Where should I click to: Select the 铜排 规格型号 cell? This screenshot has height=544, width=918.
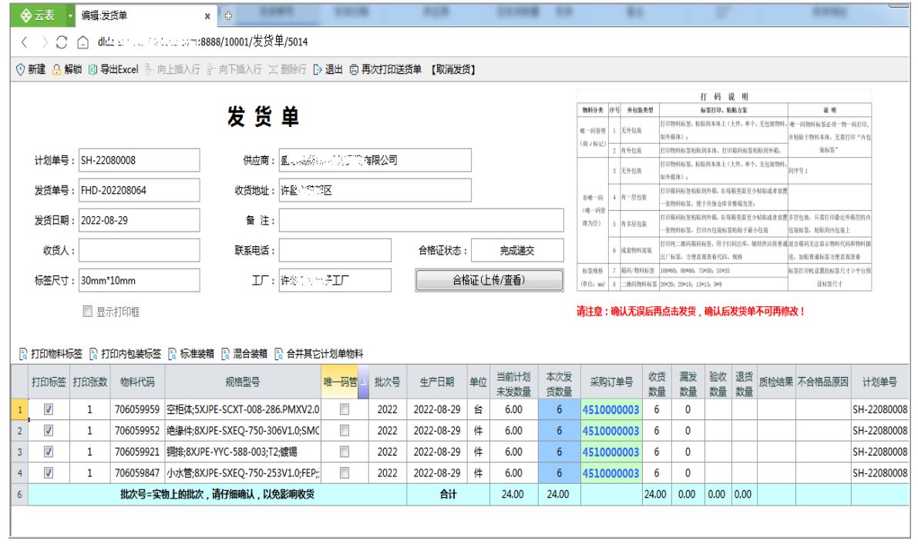coord(243,452)
